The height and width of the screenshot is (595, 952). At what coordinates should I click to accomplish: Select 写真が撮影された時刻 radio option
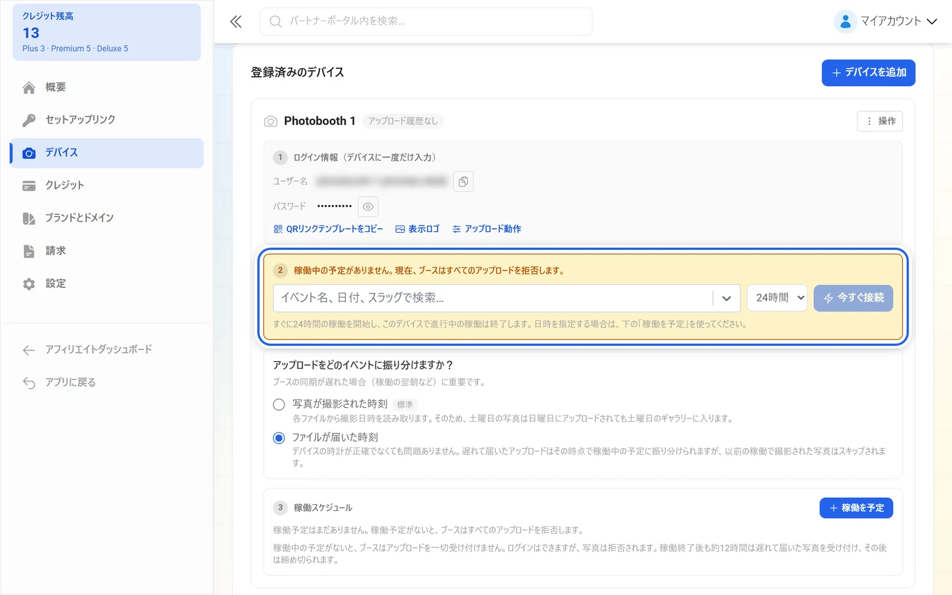pyautogui.click(x=279, y=405)
